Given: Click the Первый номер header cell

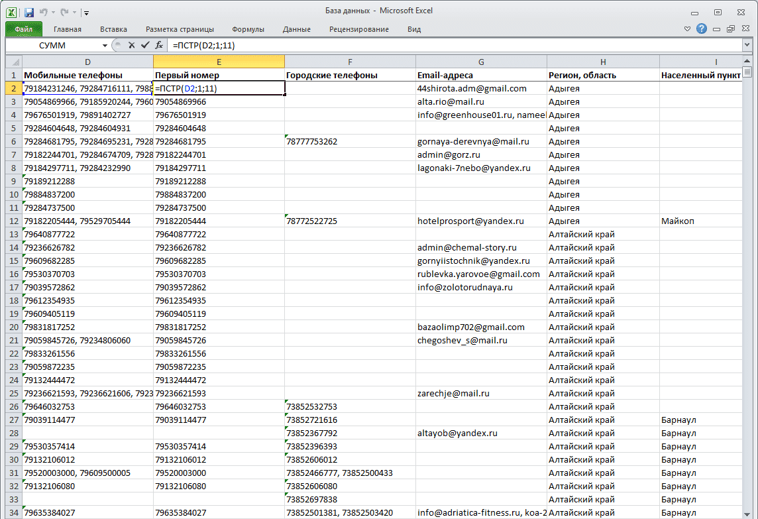Looking at the screenshot, I should pos(219,75).
